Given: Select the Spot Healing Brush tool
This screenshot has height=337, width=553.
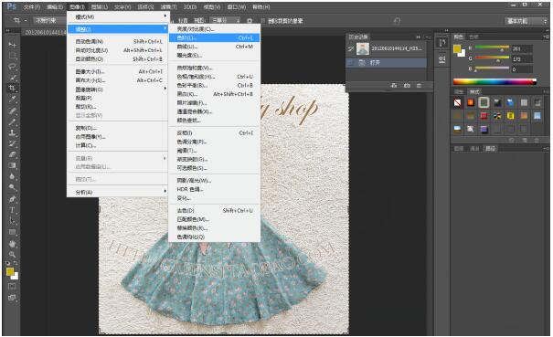Looking at the screenshot, I should tap(13, 111).
